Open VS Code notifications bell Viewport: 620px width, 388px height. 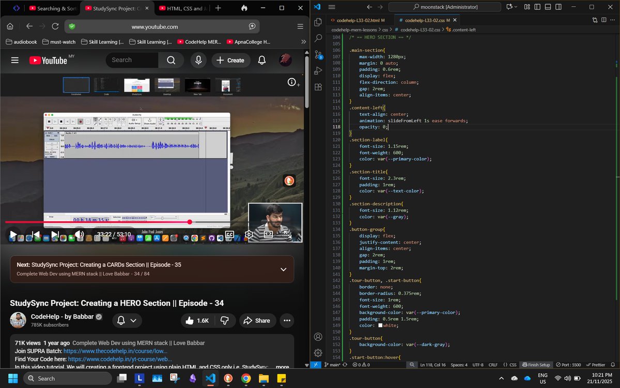(613, 365)
